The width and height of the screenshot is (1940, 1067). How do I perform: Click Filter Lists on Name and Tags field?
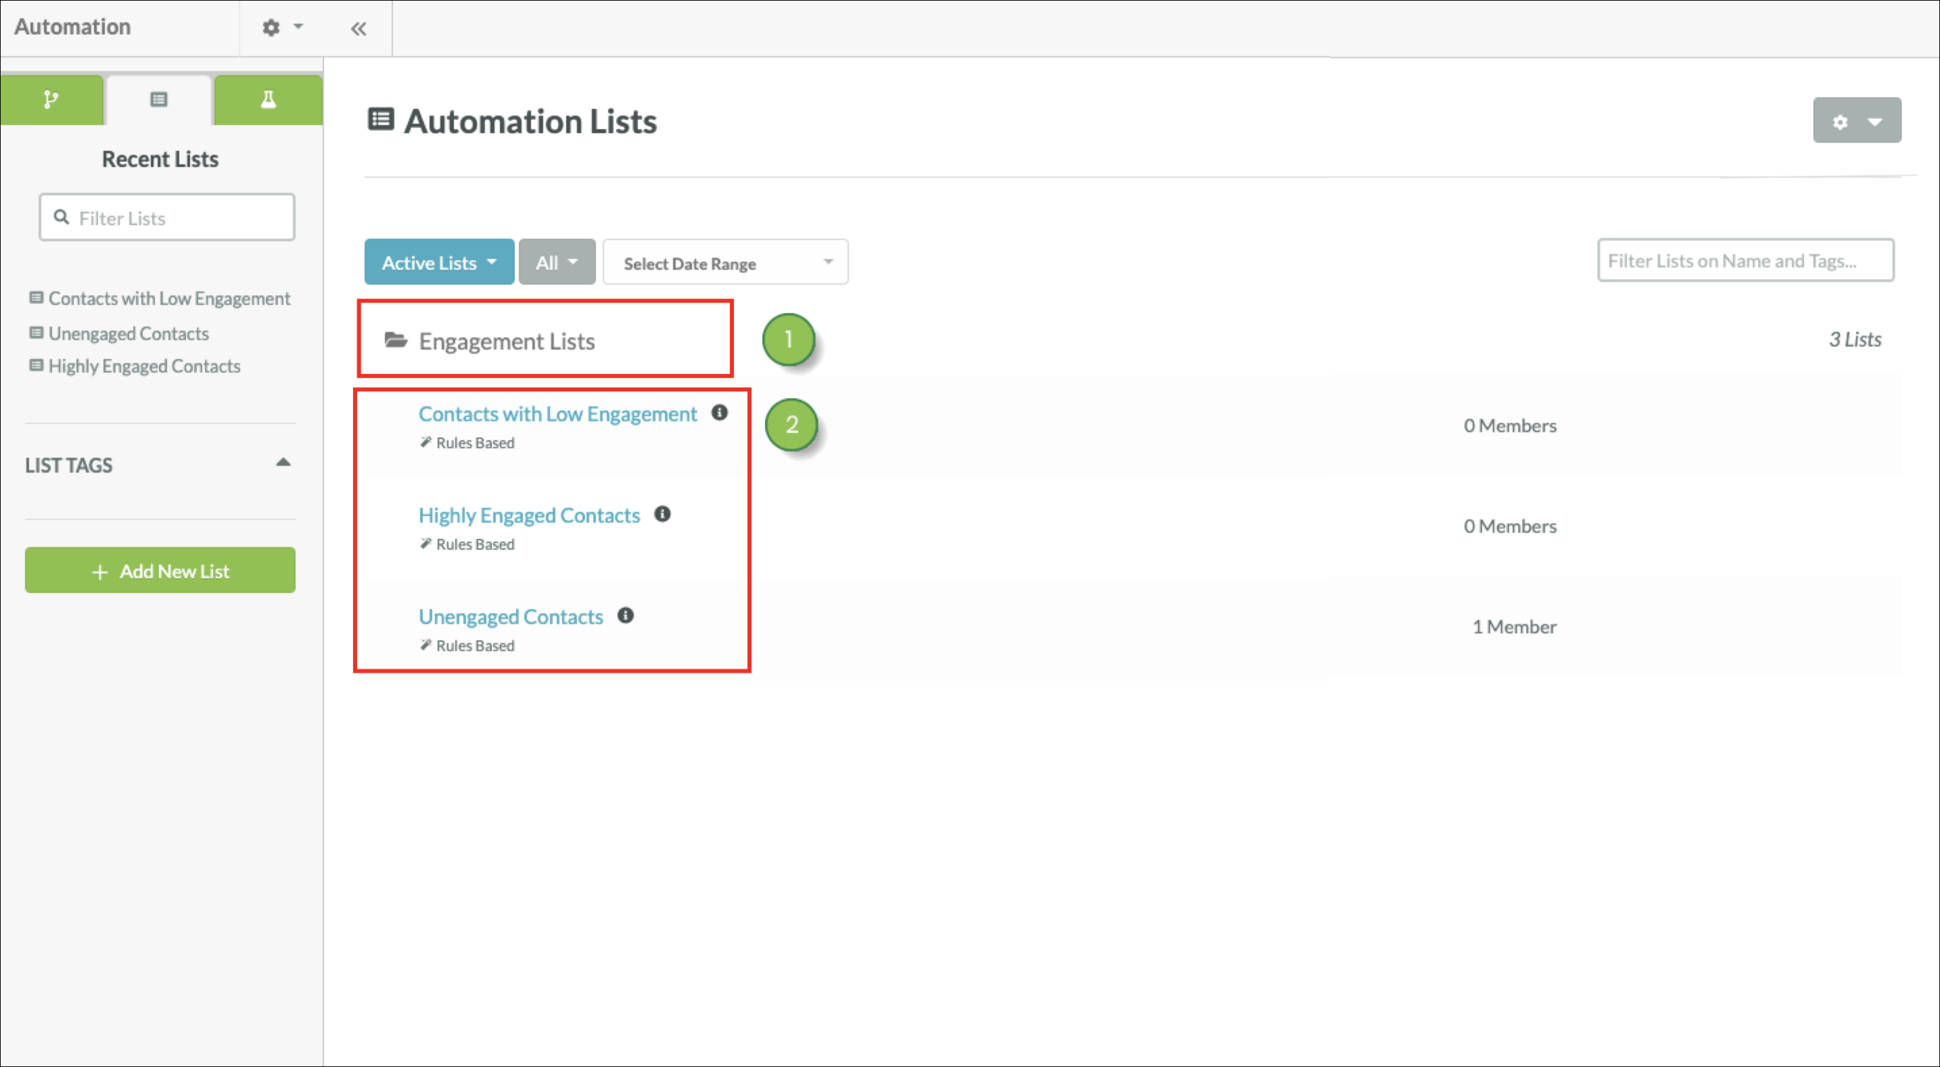click(1746, 261)
